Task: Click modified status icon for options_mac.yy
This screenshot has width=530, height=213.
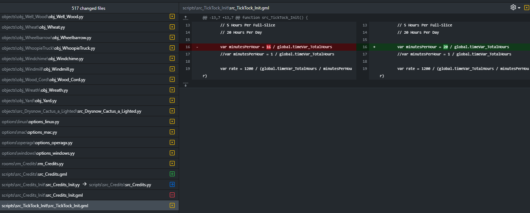Action: tap(172, 132)
